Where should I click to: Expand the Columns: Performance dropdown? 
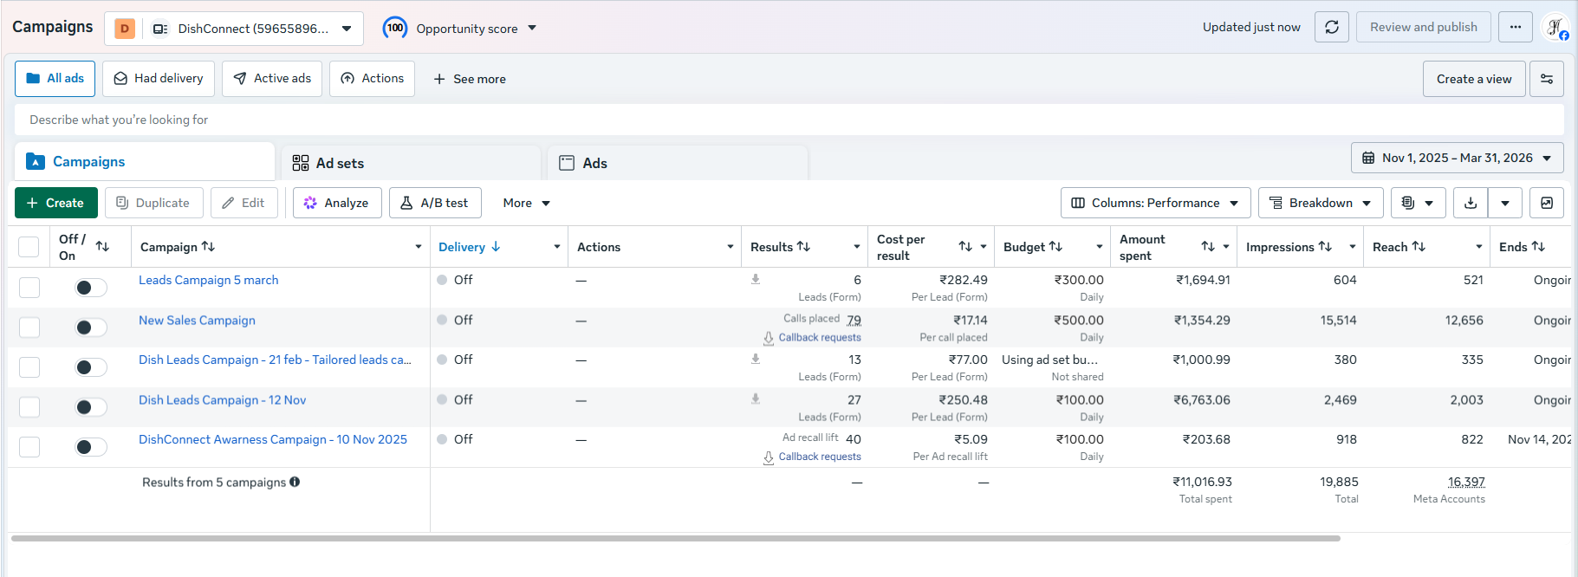click(1155, 203)
